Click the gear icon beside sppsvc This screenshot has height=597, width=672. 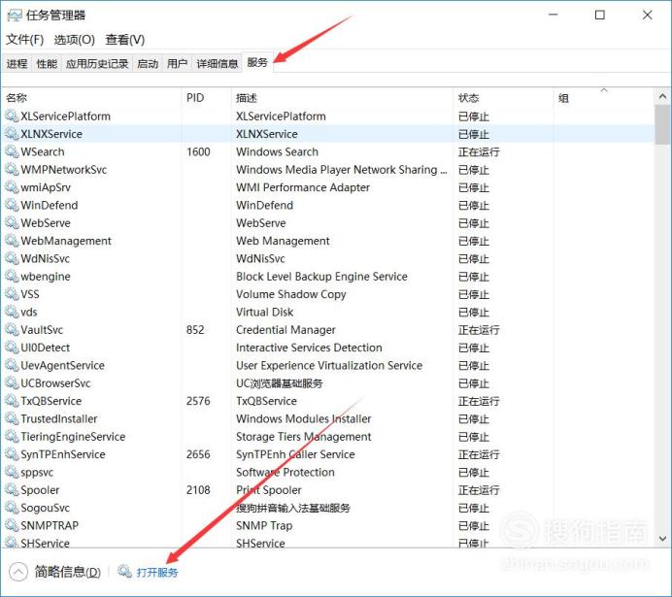coord(12,472)
